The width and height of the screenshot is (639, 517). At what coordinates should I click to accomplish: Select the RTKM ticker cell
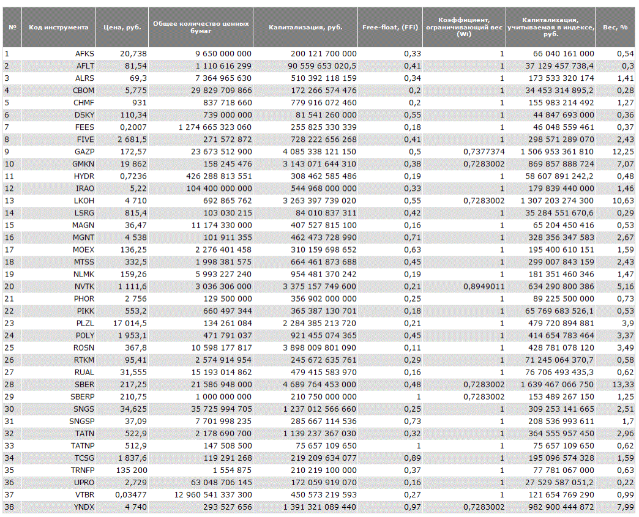[59, 360]
